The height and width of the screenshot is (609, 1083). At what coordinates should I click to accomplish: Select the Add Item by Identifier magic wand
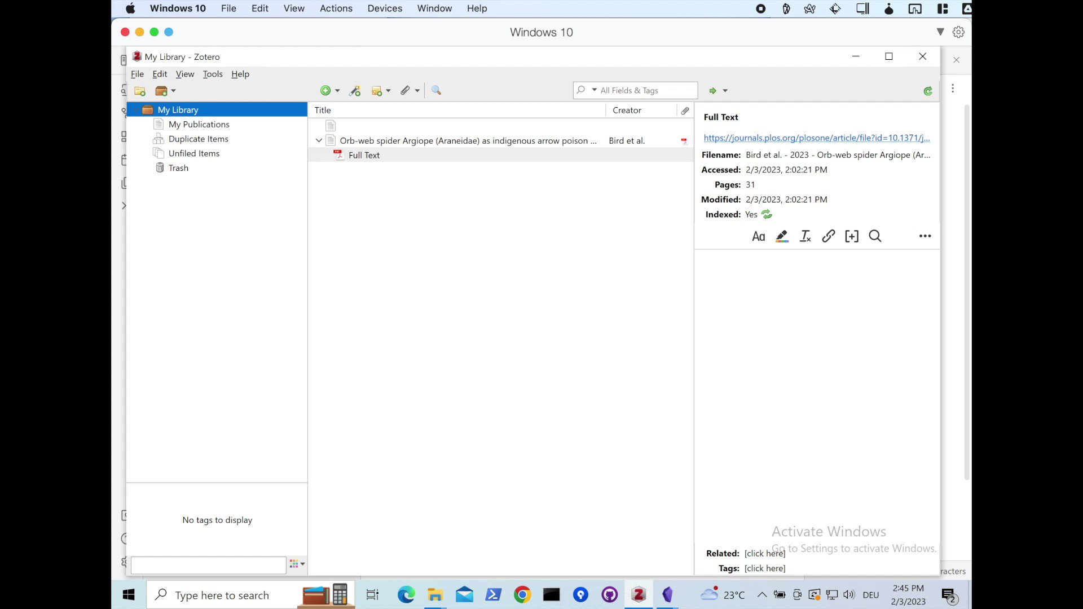[354, 90]
